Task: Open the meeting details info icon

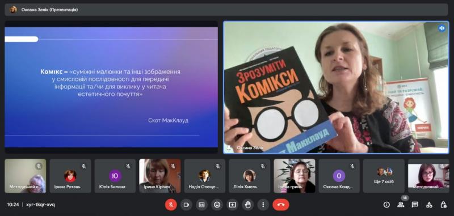Action: tap(386, 205)
